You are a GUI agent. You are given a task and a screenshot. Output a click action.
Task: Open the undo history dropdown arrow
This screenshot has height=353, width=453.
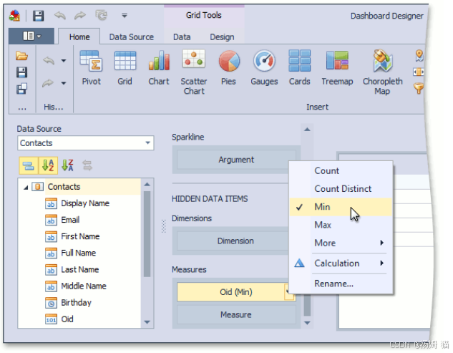64,61
